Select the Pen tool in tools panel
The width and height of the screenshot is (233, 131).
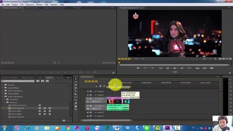[76, 103]
